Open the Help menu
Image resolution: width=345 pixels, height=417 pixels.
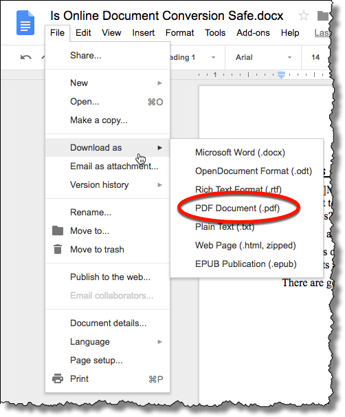tap(290, 33)
